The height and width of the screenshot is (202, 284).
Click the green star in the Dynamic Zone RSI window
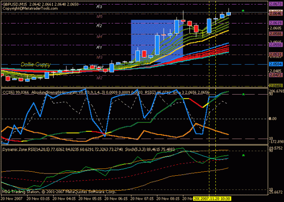[244, 155]
